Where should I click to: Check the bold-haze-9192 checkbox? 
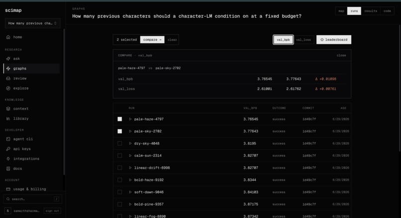click(x=120, y=180)
